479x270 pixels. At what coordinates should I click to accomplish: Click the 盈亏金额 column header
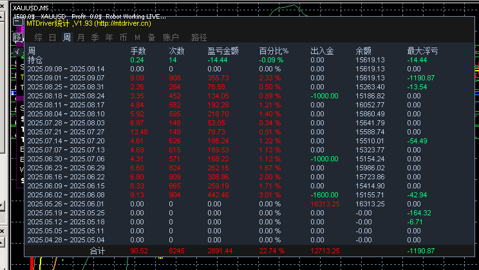pyautogui.click(x=223, y=51)
